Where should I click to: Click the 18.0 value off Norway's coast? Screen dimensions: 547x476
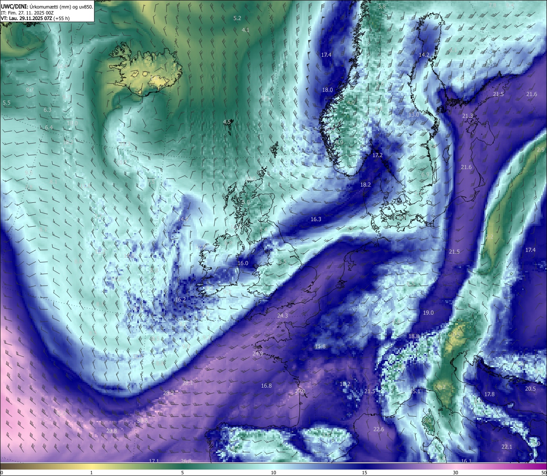pyautogui.click(x=327, y=90)
